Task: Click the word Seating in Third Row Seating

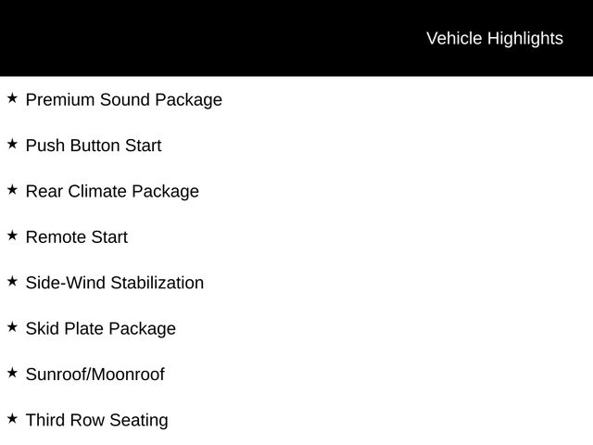Action: [139, 421]
